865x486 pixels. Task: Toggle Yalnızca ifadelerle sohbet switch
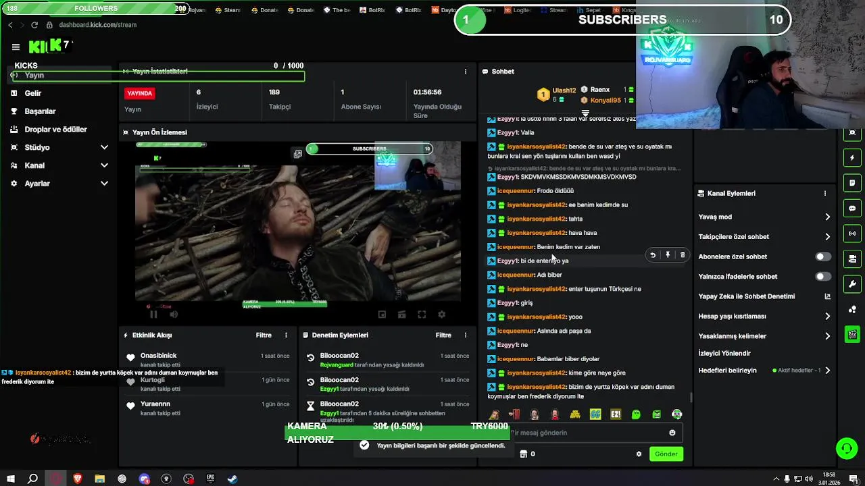tap(822, 277)
